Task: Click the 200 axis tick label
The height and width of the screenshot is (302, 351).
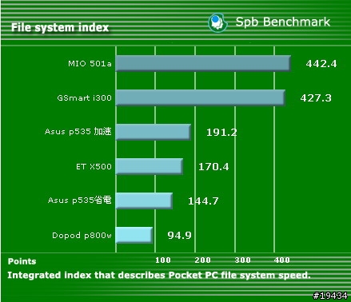Action: coord(202,260)
